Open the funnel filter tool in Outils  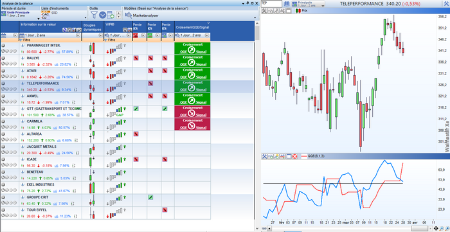pyautogui.click(x=94, y=15)
